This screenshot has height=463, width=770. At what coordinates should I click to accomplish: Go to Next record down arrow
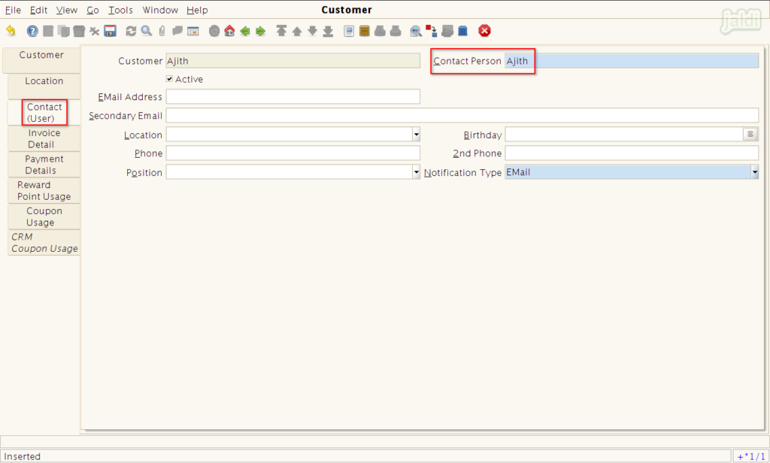tap(312, 31)
